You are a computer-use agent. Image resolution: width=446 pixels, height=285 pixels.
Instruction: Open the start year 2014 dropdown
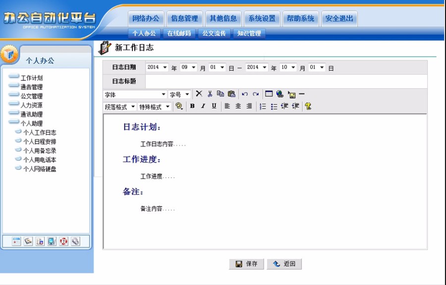click(x=157, y=67)
